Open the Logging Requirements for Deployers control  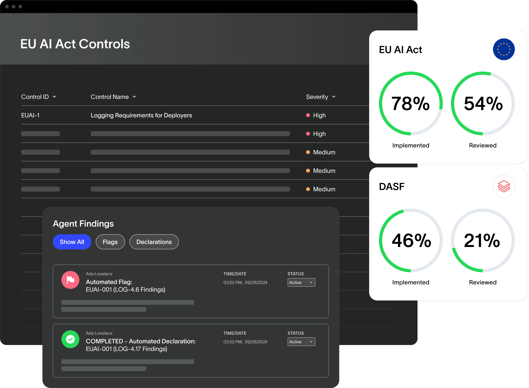pyautogui.click(x=141, y=115)
